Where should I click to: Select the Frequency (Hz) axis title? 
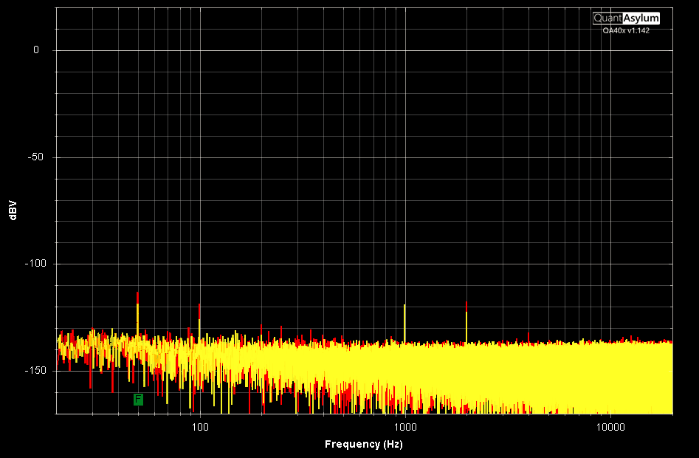point(363,444)
